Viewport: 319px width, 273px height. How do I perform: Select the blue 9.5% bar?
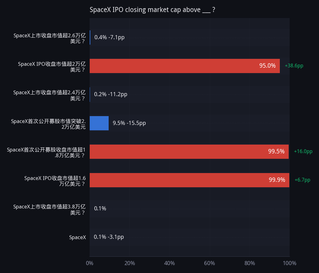[x=99, y=123]
